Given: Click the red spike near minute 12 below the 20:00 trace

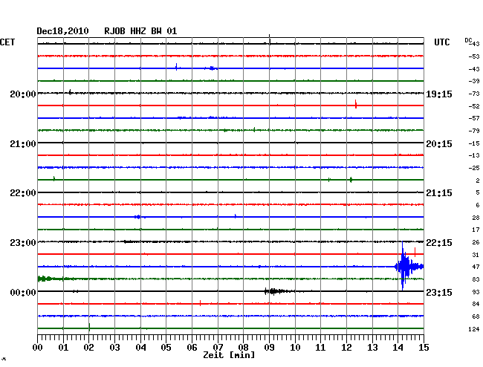Looking at the screenshot, I should pyautogui.click(x=356, y=104).
